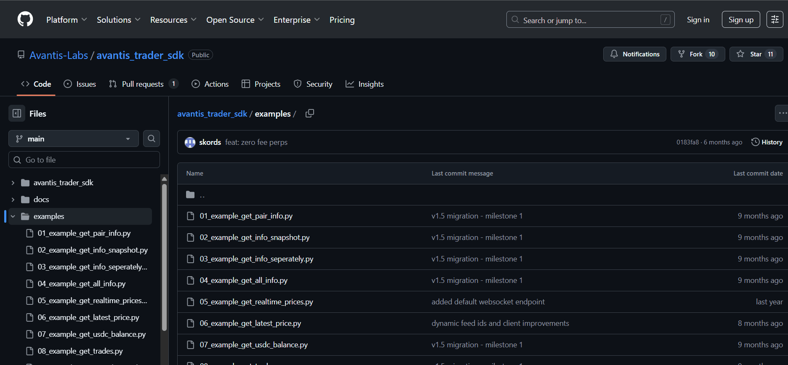
Task: Open the more options ellipsis menu
Action: coord(782,113)
